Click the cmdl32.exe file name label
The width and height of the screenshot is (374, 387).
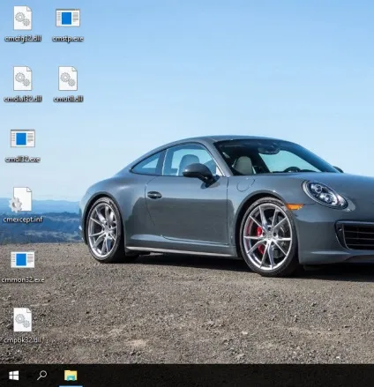point(23,160)
